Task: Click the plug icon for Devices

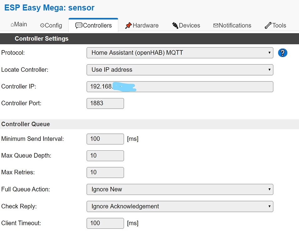Action: coord(175,25)
